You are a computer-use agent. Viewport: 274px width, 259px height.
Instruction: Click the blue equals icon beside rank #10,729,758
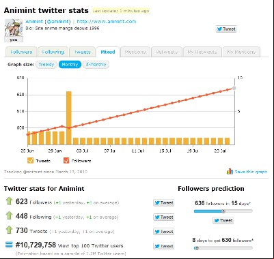(x=9, y=245)
